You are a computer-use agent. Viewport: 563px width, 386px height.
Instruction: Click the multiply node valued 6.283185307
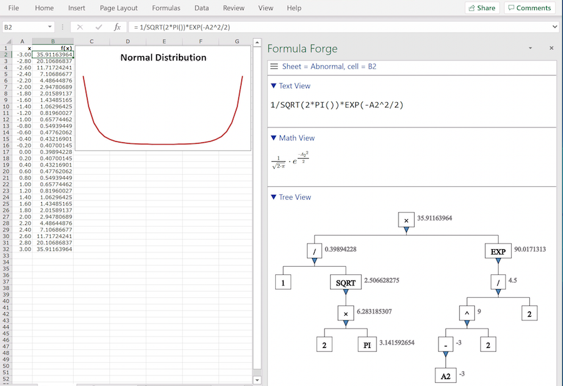point(346,314)
